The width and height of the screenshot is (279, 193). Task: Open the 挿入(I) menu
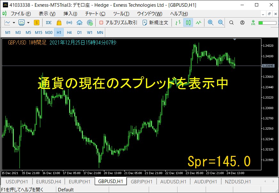(70, 13)
